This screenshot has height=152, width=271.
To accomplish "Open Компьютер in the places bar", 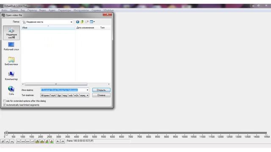I will coord(11,76).
